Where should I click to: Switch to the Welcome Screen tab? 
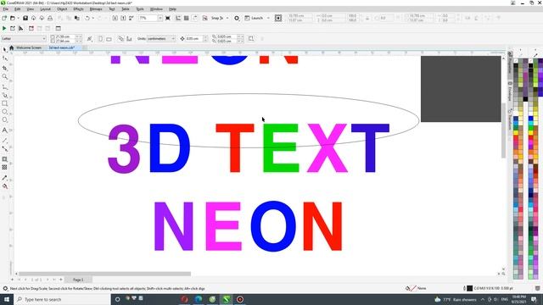point(28,47)
